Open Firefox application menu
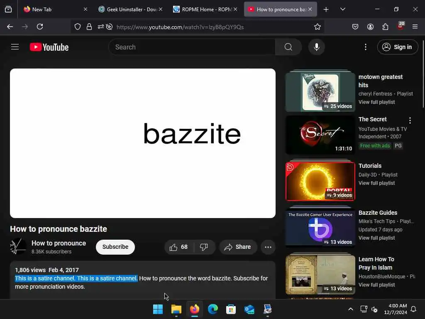425x319 pixels. tap(415, 27)
